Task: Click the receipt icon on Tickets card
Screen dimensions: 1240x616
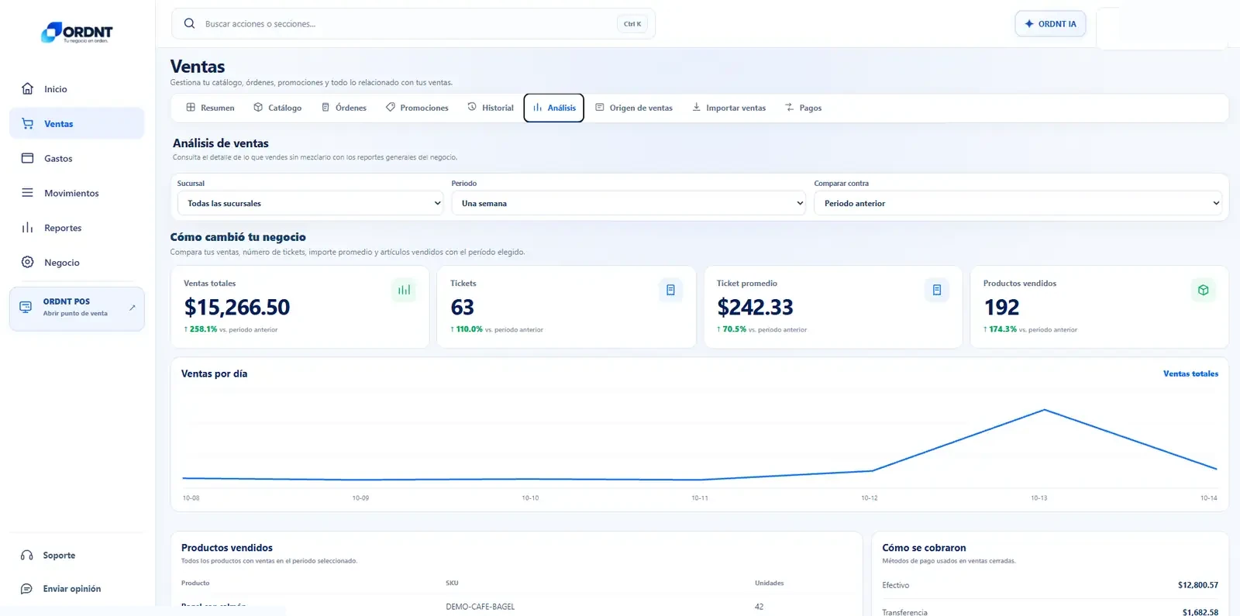Action: [x=670, y=290]
